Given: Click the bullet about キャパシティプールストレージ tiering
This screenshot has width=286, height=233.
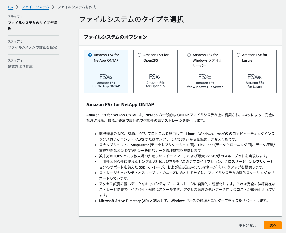Looking at the screenshot, I should 187,190.
